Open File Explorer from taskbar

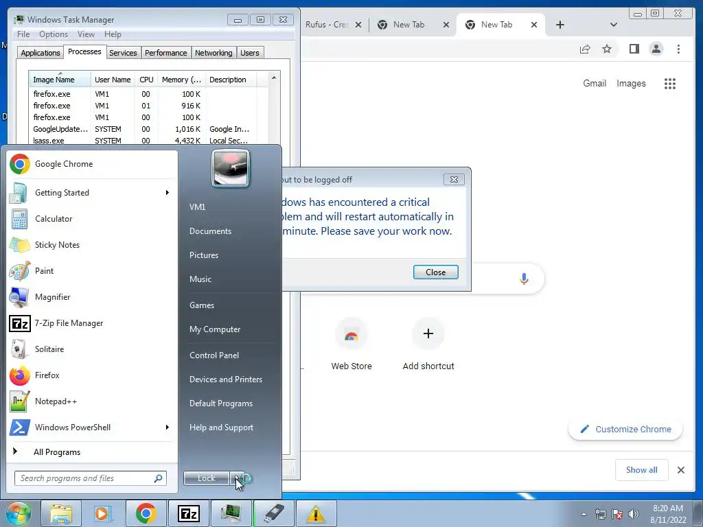click(61, 513)
